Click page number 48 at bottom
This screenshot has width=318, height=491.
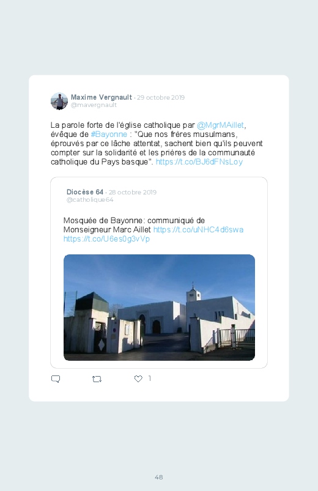coord(159,477)
